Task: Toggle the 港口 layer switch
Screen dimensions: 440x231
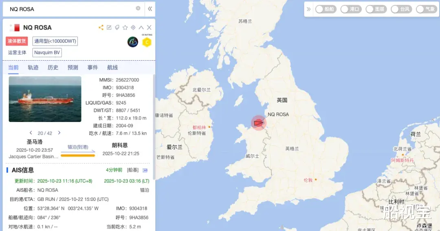Action: tap(351, 9)
